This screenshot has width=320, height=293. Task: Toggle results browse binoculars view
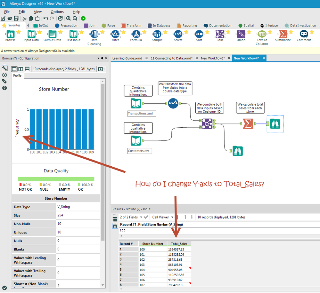pos(115,226)
